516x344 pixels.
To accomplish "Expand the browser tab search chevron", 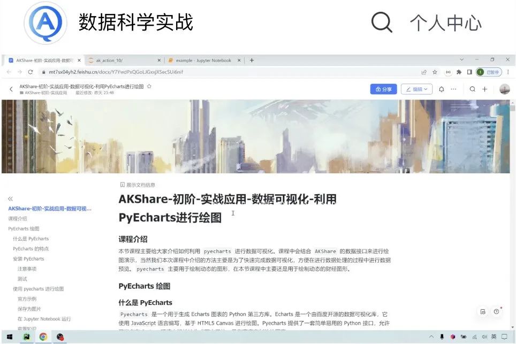I will click(x=462, y=59).
